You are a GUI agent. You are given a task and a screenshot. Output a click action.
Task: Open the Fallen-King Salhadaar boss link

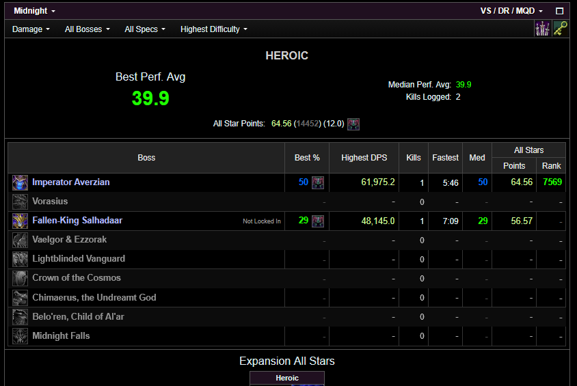point(77,220)
